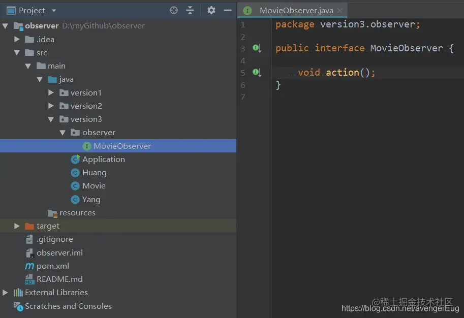Open the Project view dropdown
The width and height of the screenshot is (464, 318).
[x=54, y=11]
